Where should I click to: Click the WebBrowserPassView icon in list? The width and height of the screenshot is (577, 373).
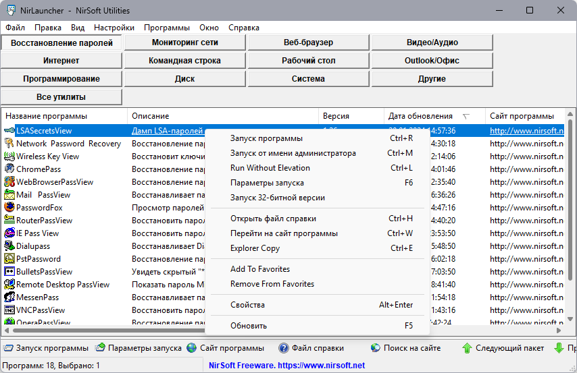click(x=9, y=181)
